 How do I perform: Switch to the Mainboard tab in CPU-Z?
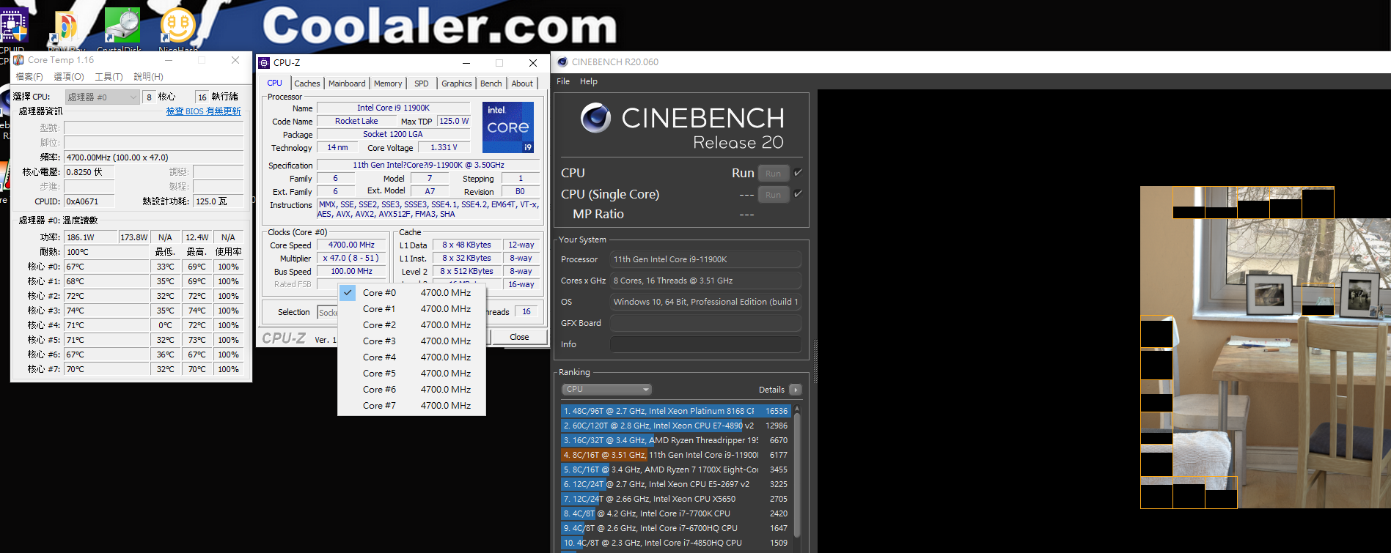pos(347,83)
